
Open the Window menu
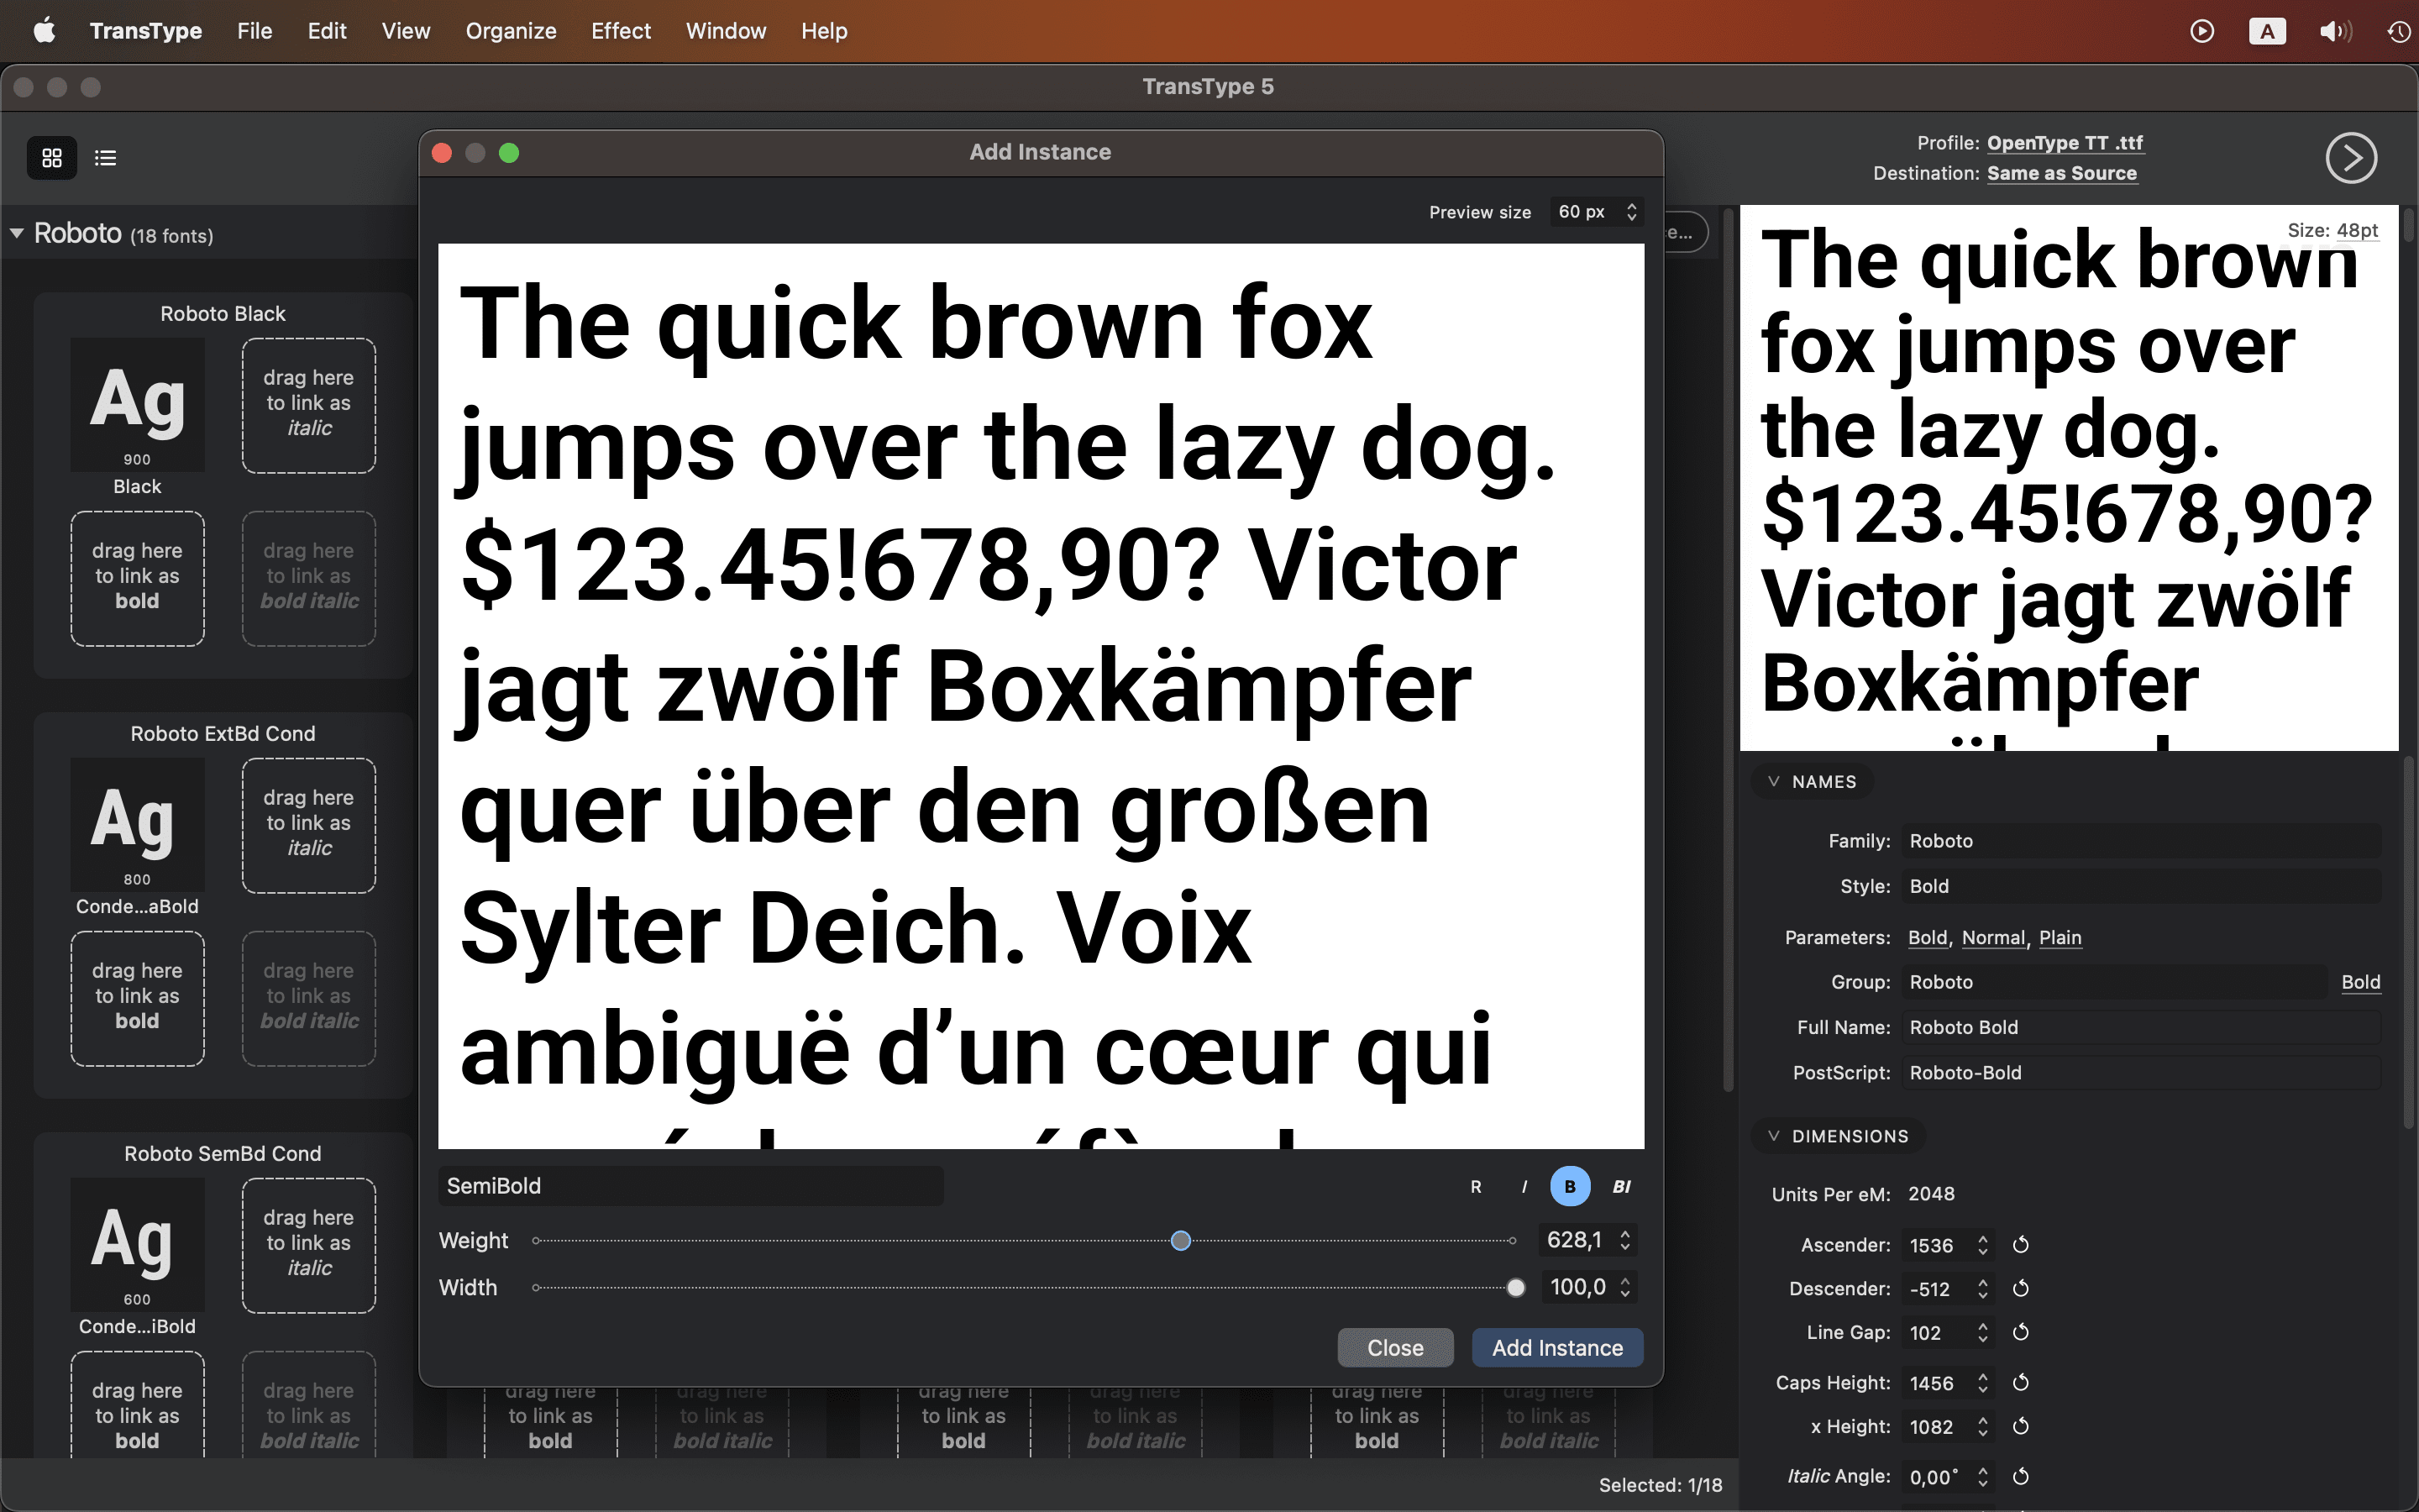point(726,31)
